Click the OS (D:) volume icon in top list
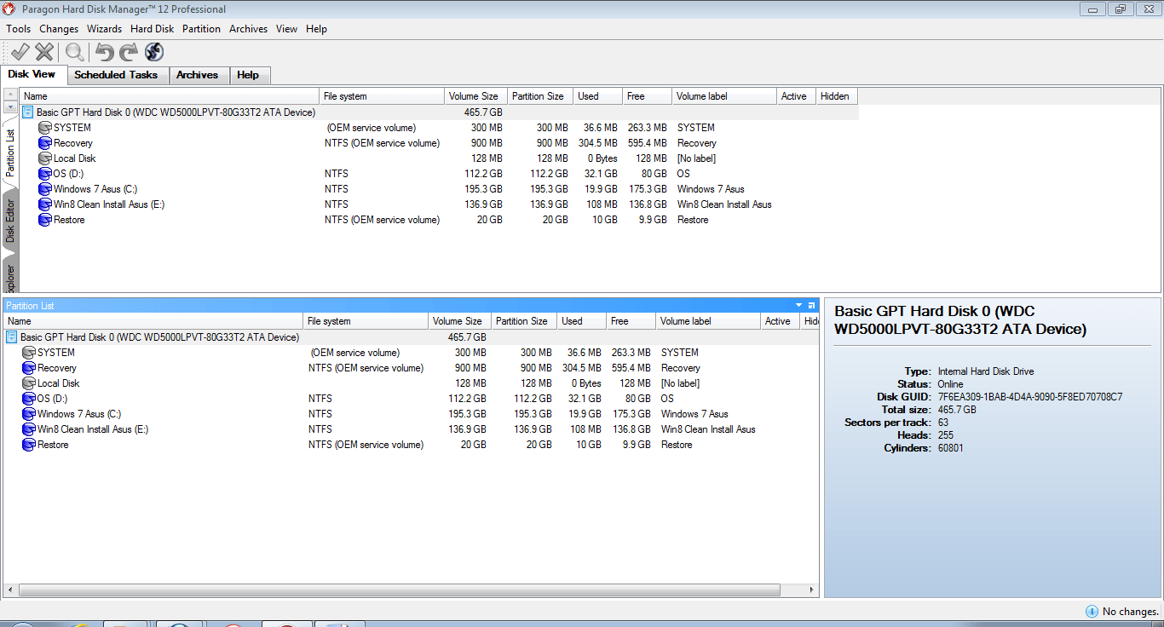Image resolution: width=1164 pixels, height=627 pixels. [x=45, y=174]
